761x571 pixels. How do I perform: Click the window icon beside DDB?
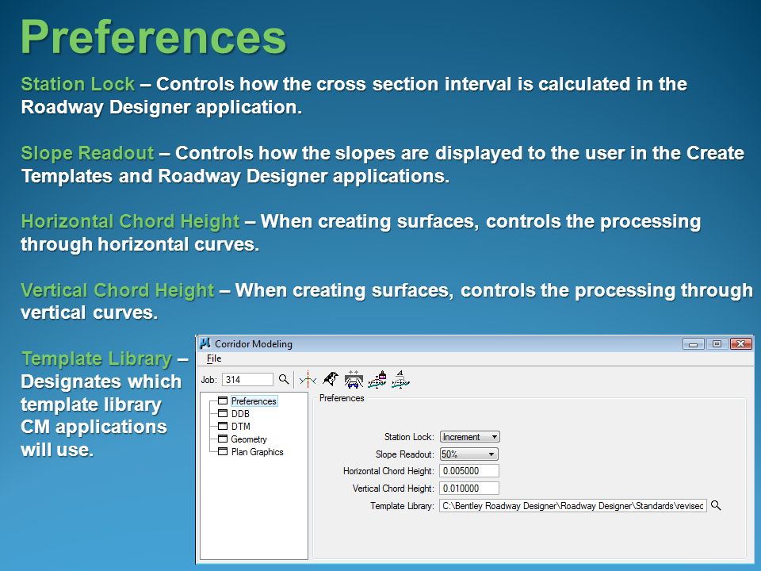coord(223,413)
